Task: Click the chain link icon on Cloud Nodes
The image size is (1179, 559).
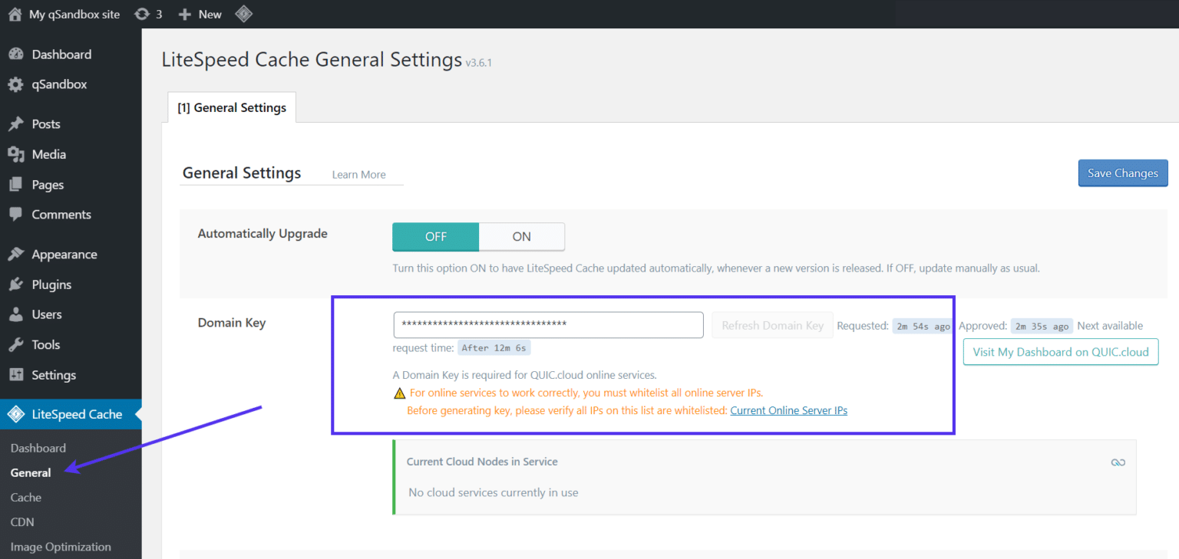Action: tap(1118, 462)
